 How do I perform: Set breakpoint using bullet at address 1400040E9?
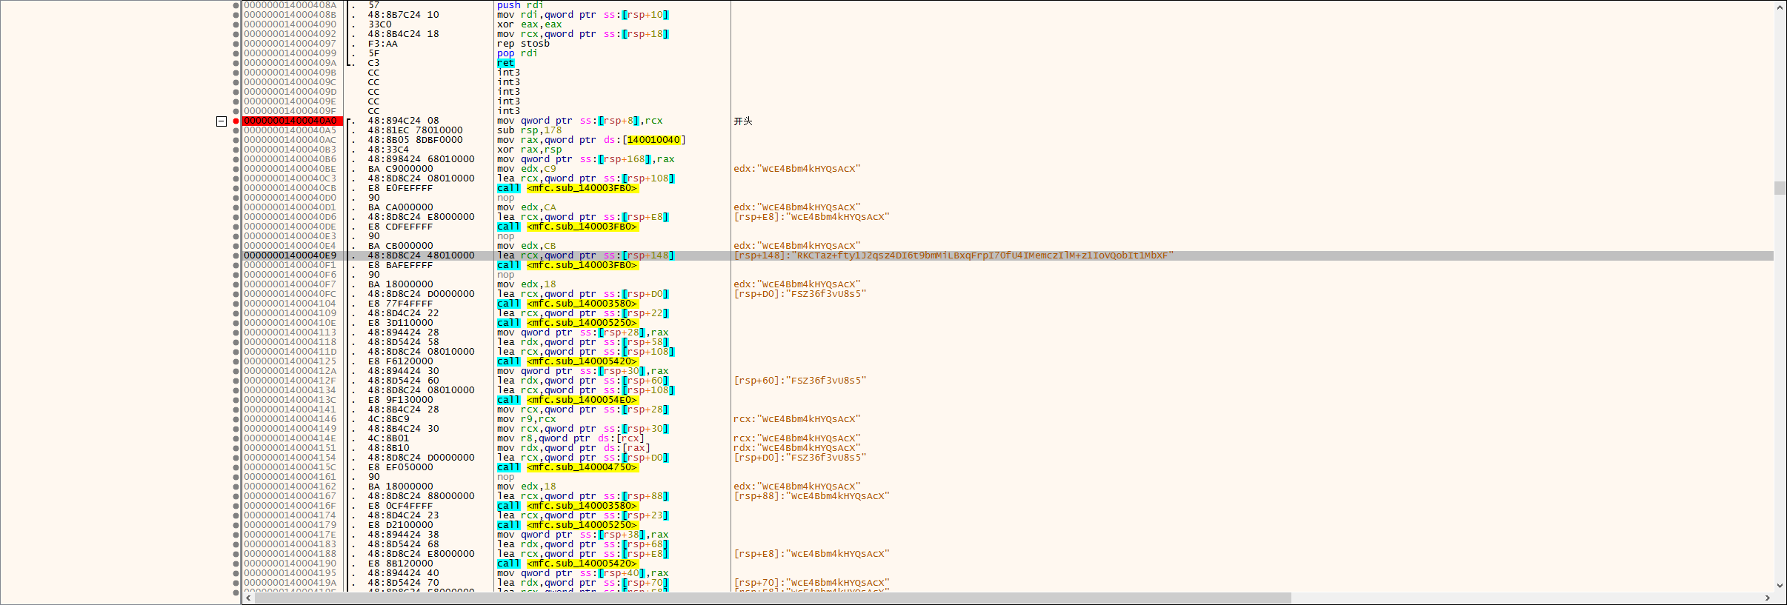coord(236,255)
